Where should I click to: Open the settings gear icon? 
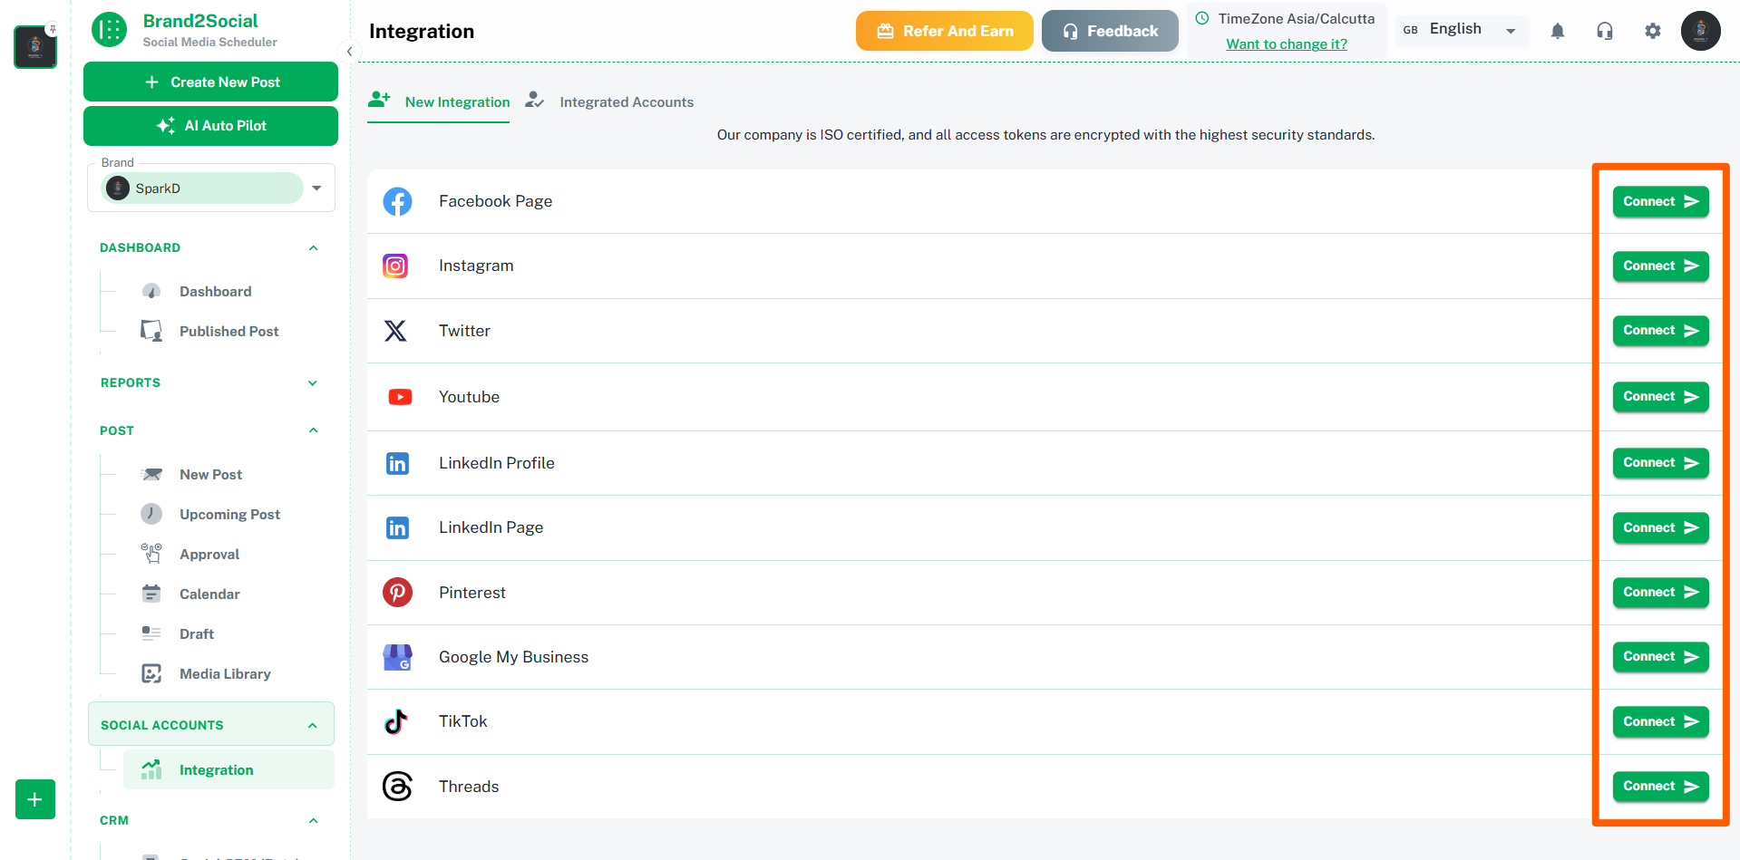click(1653, 31)
